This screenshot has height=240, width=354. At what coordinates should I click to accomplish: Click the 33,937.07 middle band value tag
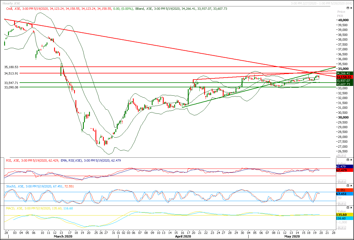(344, 81)
